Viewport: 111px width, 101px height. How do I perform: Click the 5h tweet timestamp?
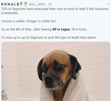tap(50, 4)
